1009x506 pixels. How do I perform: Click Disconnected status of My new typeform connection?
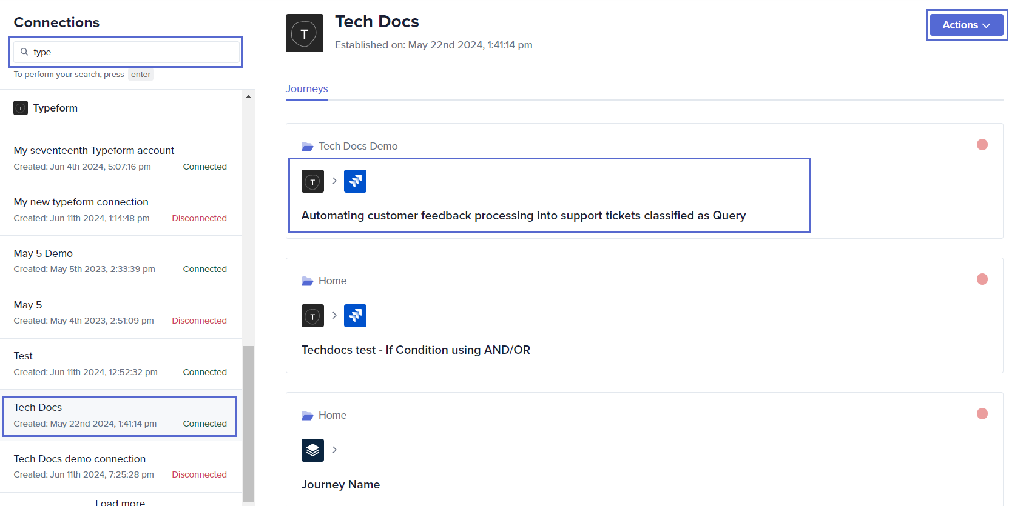click(x=199, y=218)
